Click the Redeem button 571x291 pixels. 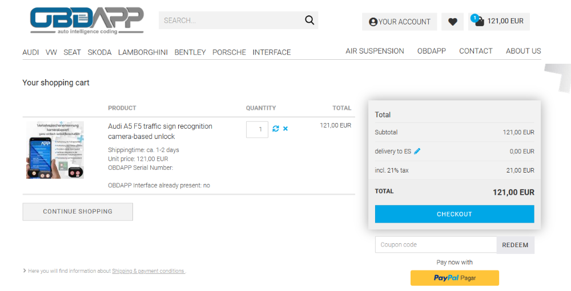pos(515,245)
